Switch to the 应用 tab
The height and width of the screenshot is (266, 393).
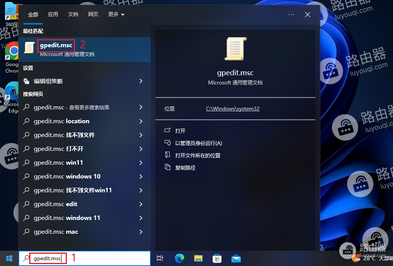pos(53,14)
